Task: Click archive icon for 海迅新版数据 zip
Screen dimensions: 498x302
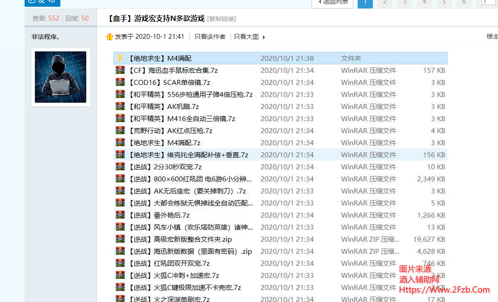Action: (120, 251)
